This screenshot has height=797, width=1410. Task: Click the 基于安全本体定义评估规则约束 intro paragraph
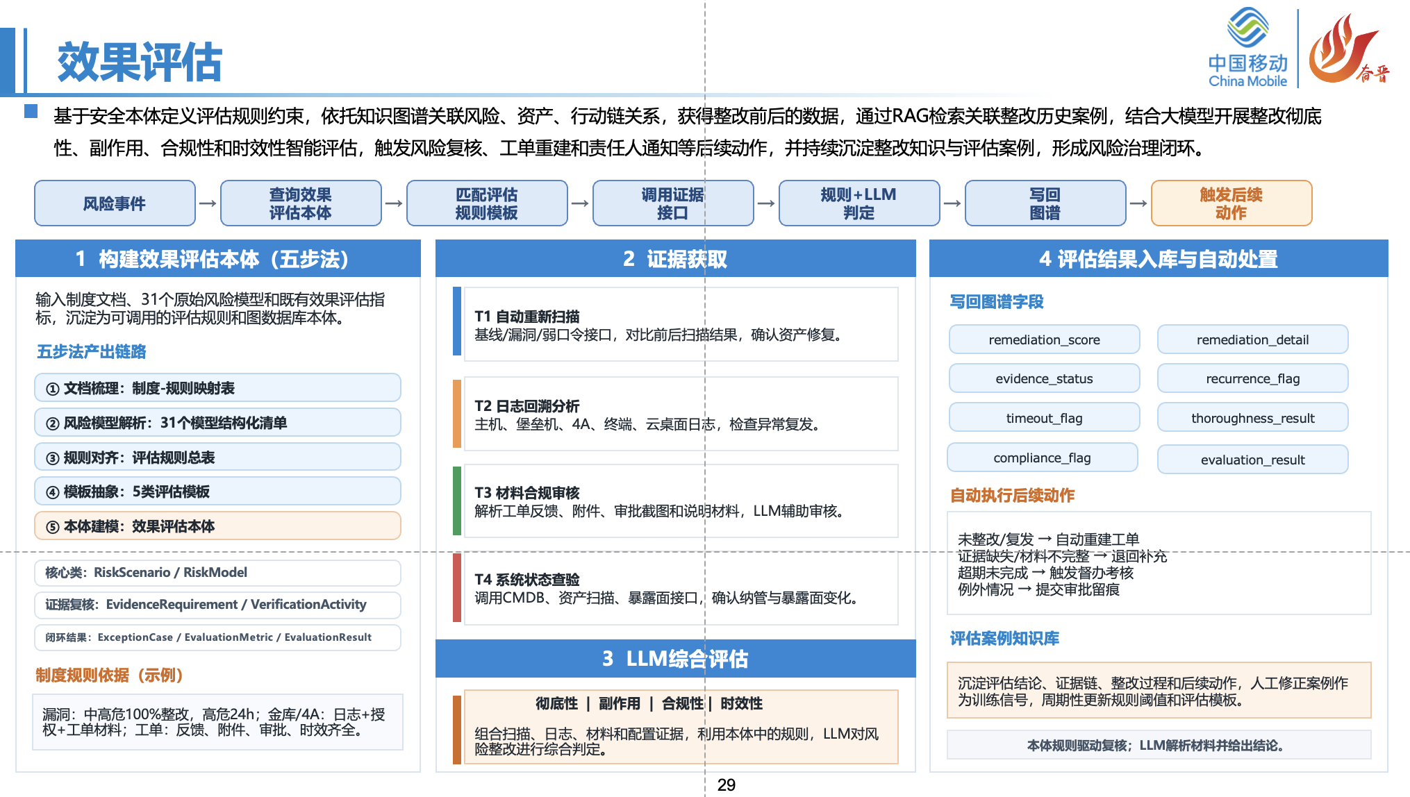(688, 132)
